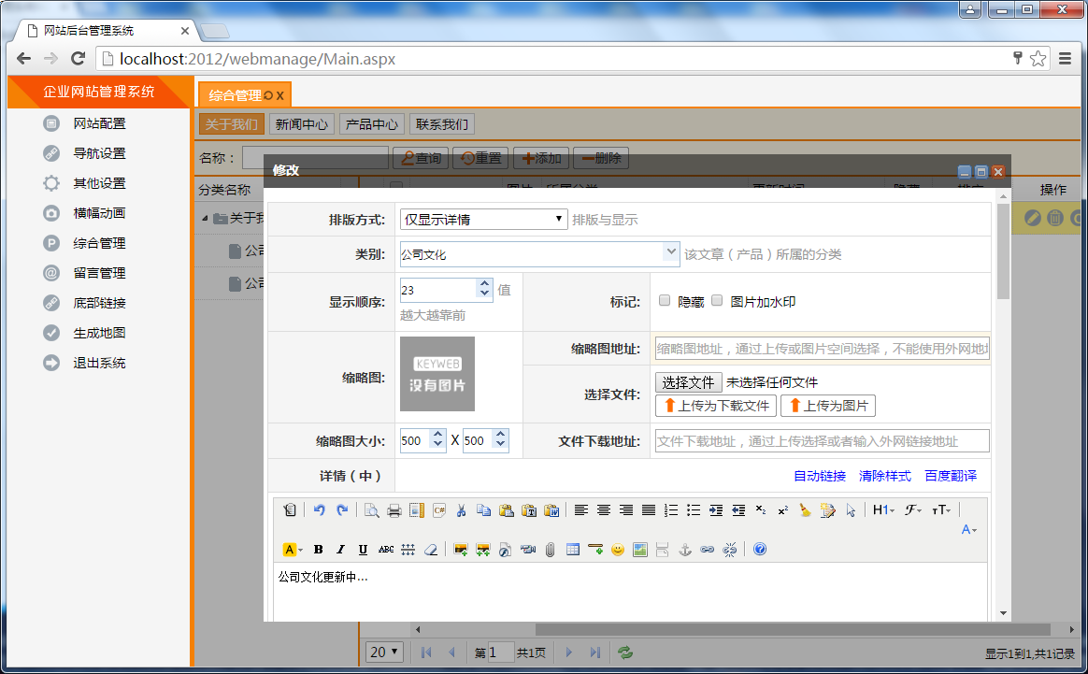
Task: Click the 缩略图地址 input field
Action: tap(823, 349)
